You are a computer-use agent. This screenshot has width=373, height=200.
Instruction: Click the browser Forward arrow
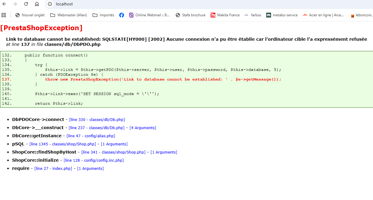pos(15,4)
